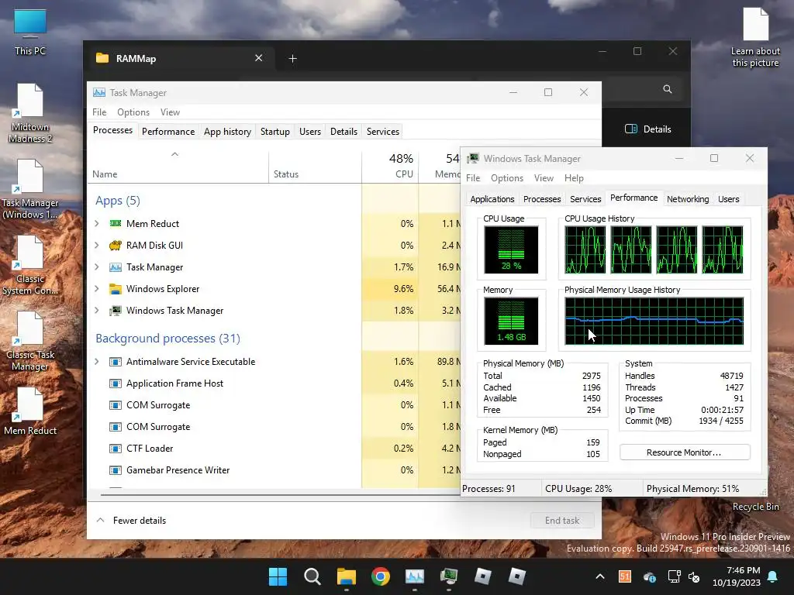Open Google Chrome from the taskbar

(380, 576)
